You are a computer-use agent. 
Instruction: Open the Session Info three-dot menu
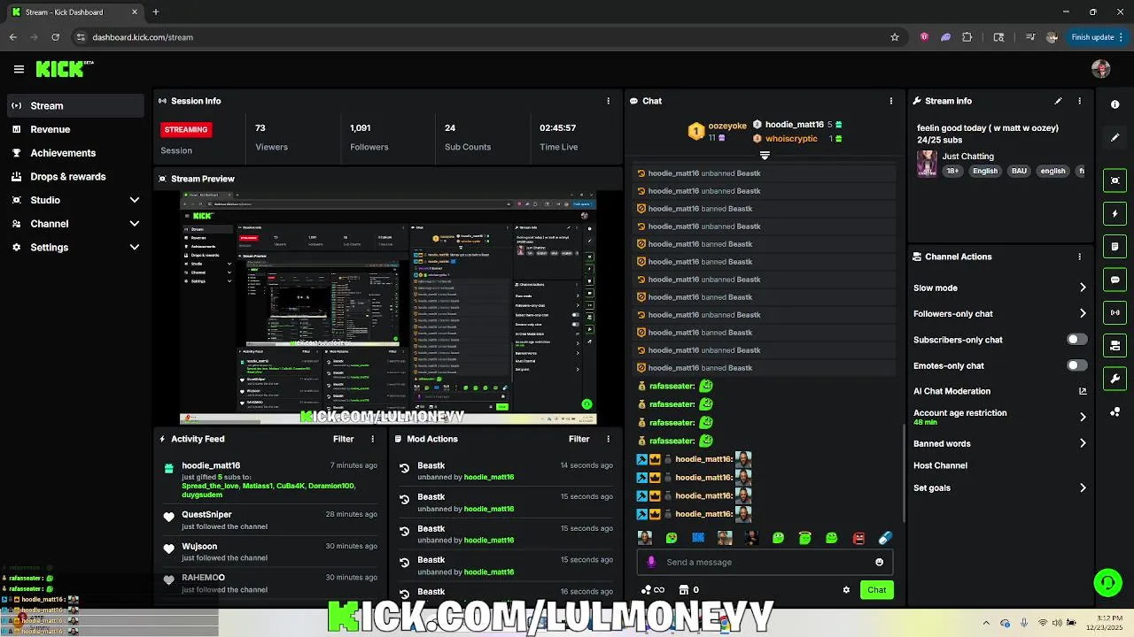(x=608, y=101)
